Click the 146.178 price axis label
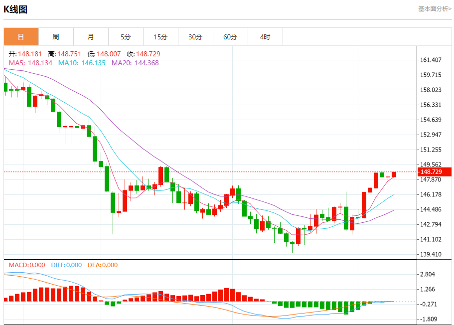Viewport: 454px width, 325px height. point(431,194)
